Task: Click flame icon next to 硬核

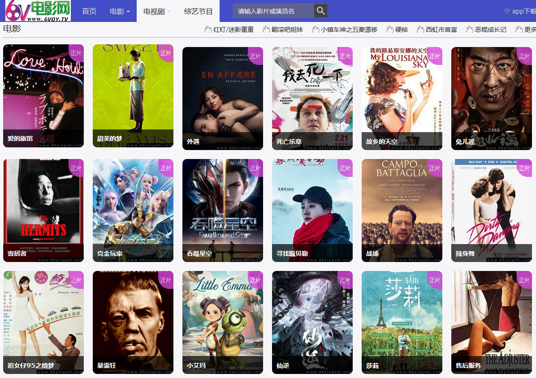Action: pos(389,30)
